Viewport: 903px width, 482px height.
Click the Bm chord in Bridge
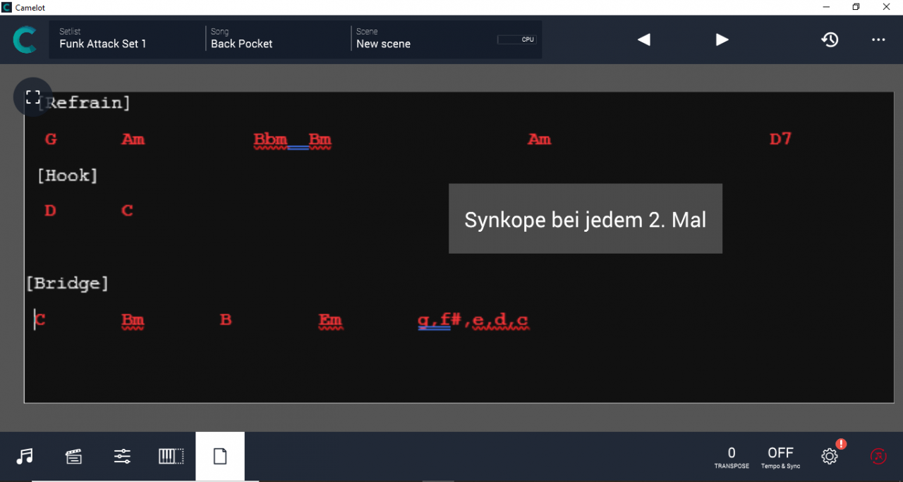click(133, 321)
